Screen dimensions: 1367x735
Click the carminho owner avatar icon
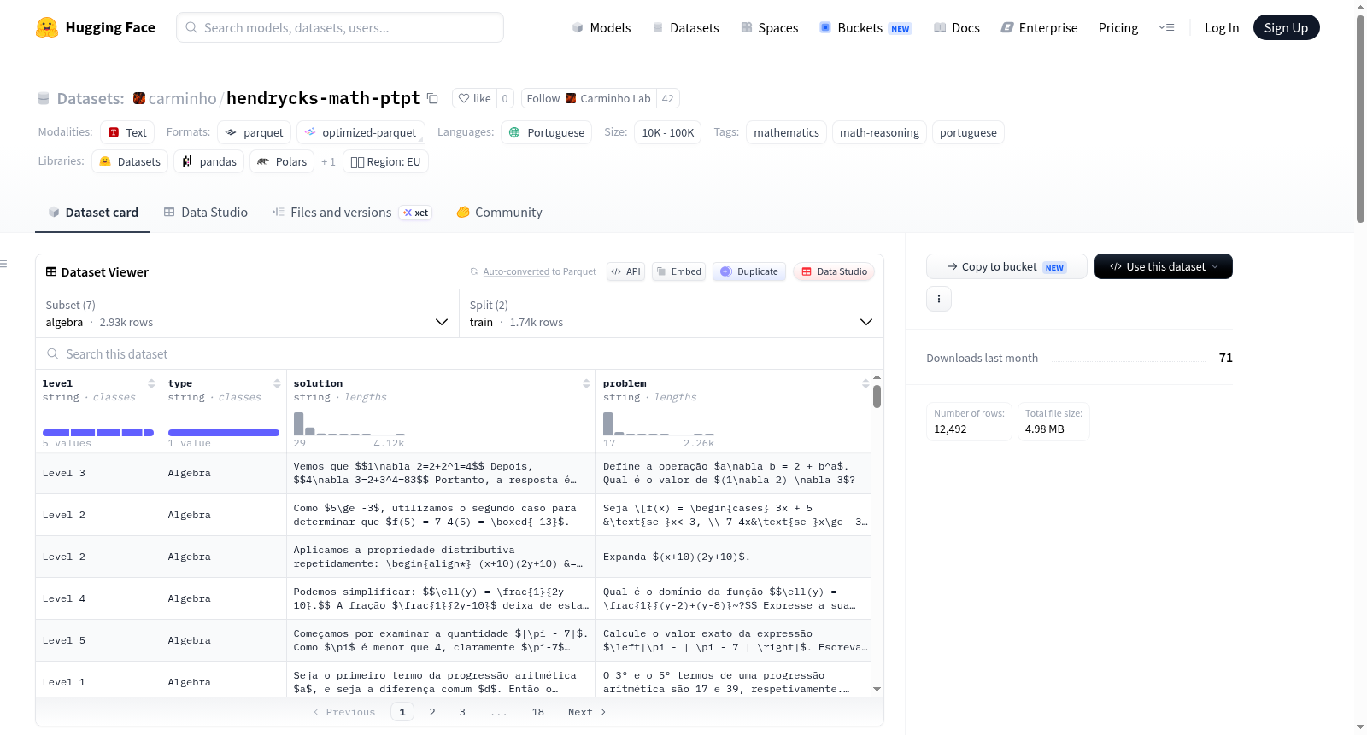click(x=139, y=98)
